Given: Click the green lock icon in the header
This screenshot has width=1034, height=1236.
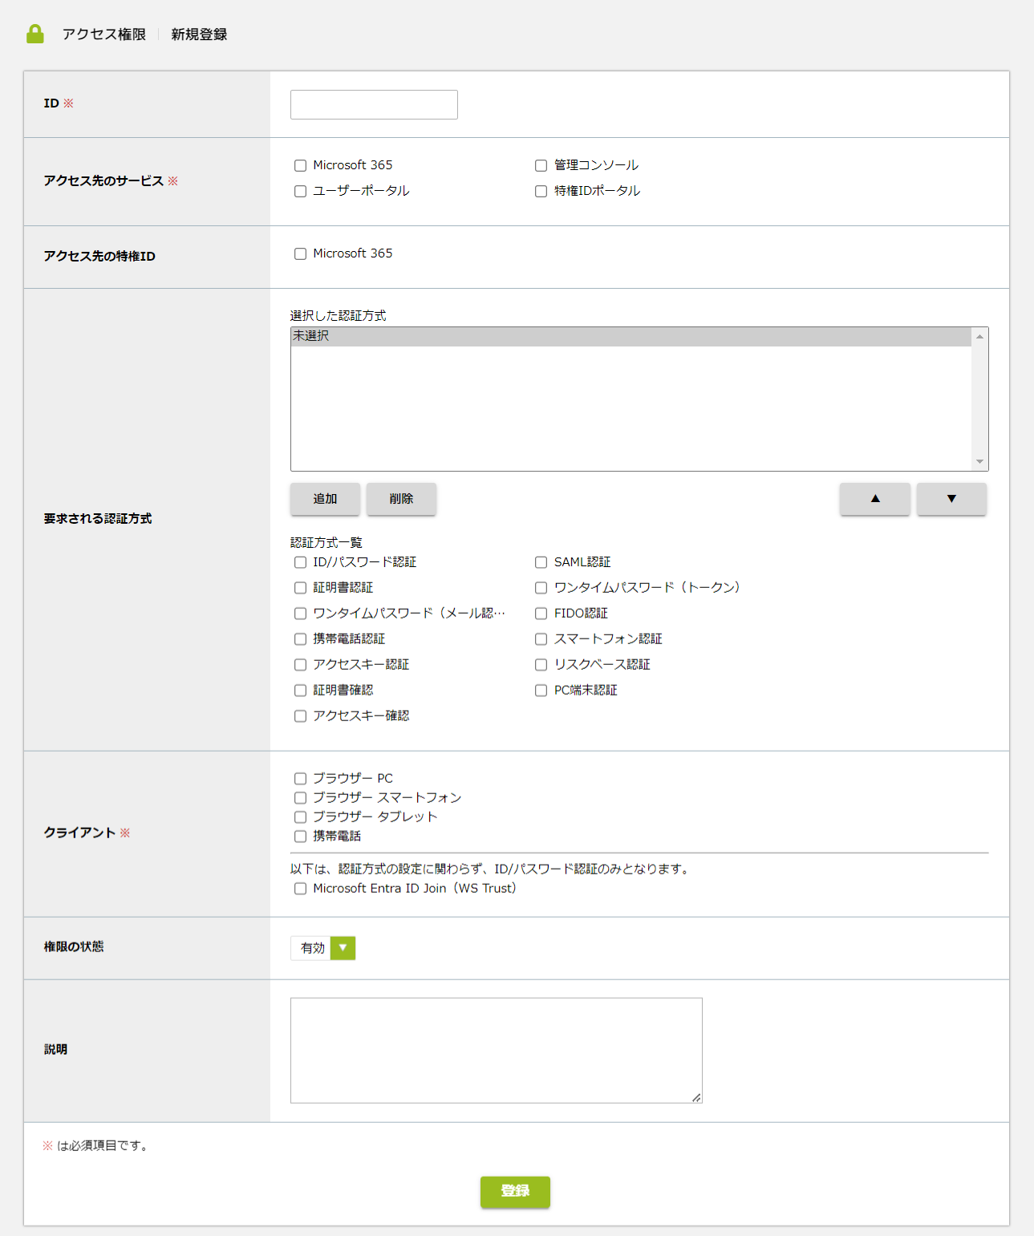Looking at the screenshot, I should 35,34.
